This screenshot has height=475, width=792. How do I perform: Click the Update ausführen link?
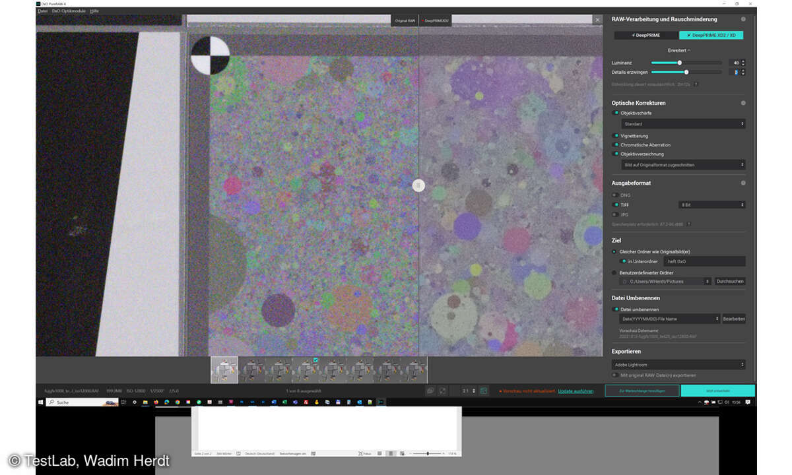coord(576,391)
